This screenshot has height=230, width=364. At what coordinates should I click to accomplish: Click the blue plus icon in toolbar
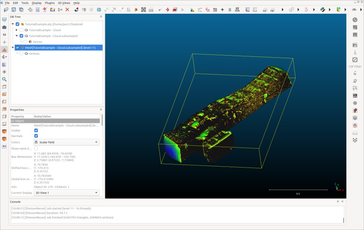tap(222, 10)
